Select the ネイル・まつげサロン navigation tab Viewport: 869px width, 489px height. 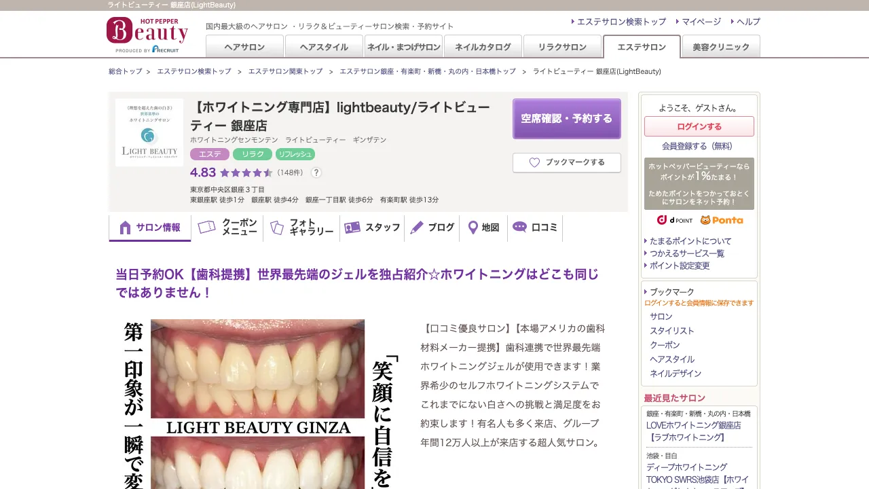pyautogui.click(x=403, y=46)
